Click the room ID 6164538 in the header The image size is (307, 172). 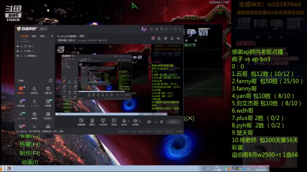tap(92, 41)
